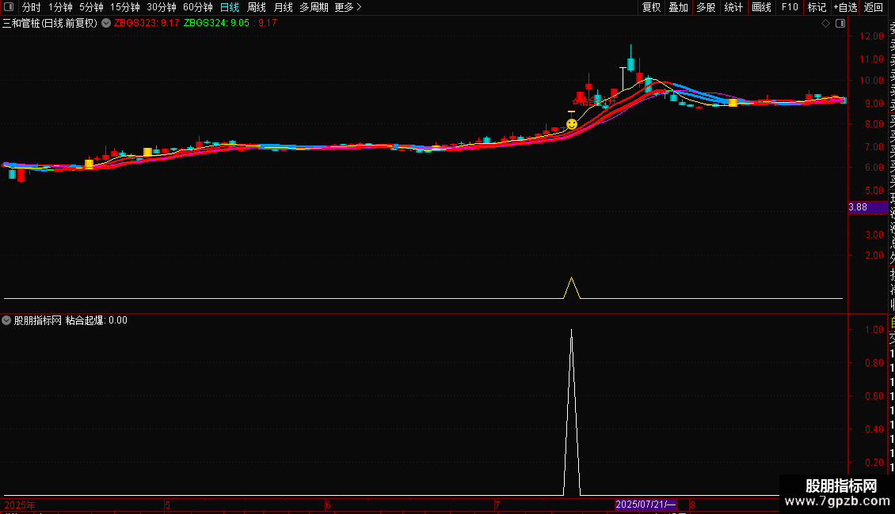Click the month 7 marker on the time axis
The width and height of the screenshot is (895, 514).
pyautogui.click(x=497, y=505)
